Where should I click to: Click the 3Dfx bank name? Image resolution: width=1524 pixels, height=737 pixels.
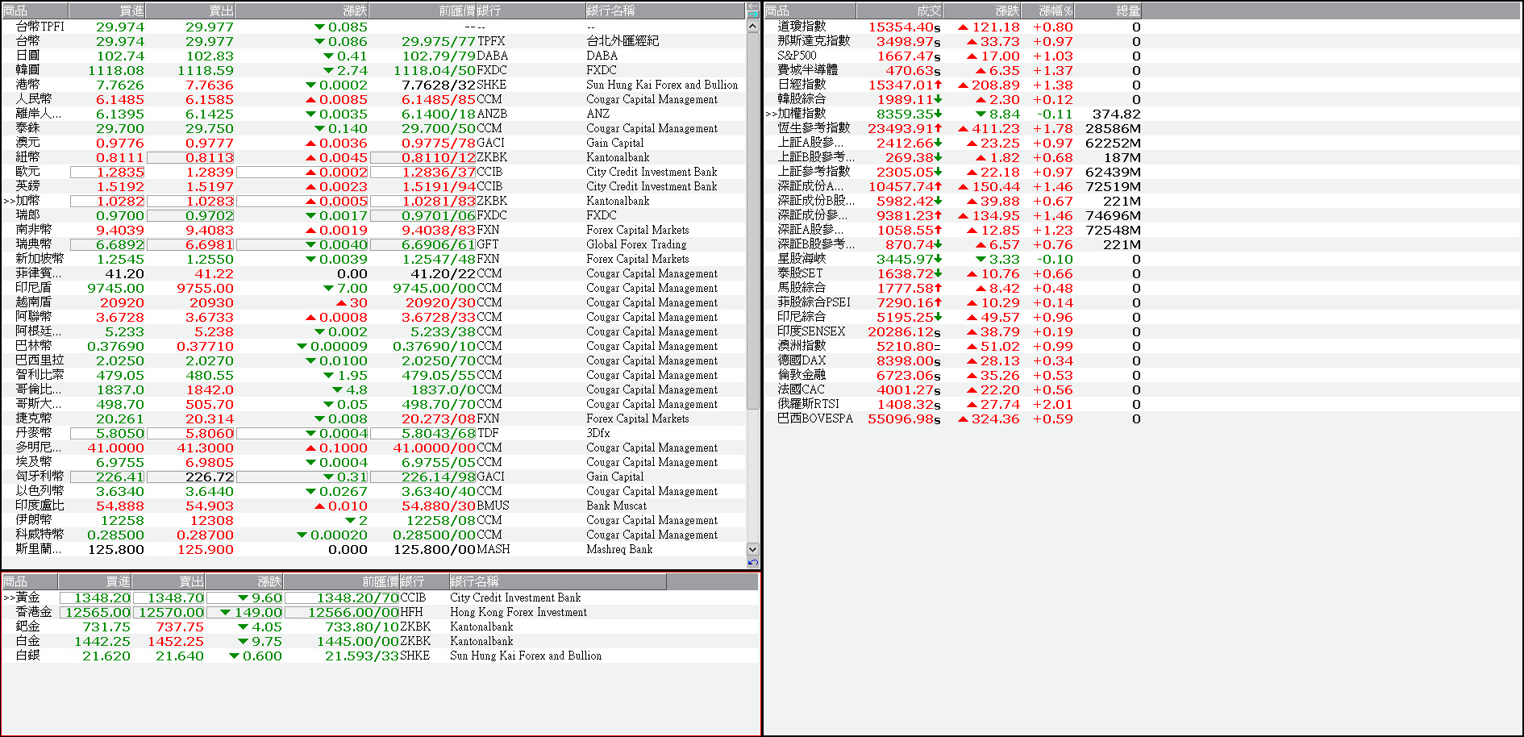point(598,433)
